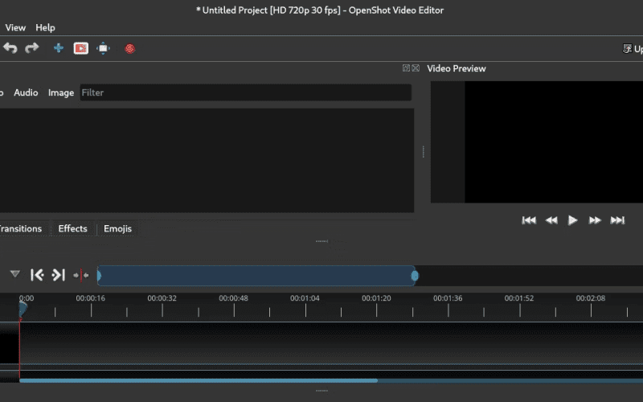This screenshot has width=643, height=402.
Task: Redo the last undone action
Action: pos(31,48)
